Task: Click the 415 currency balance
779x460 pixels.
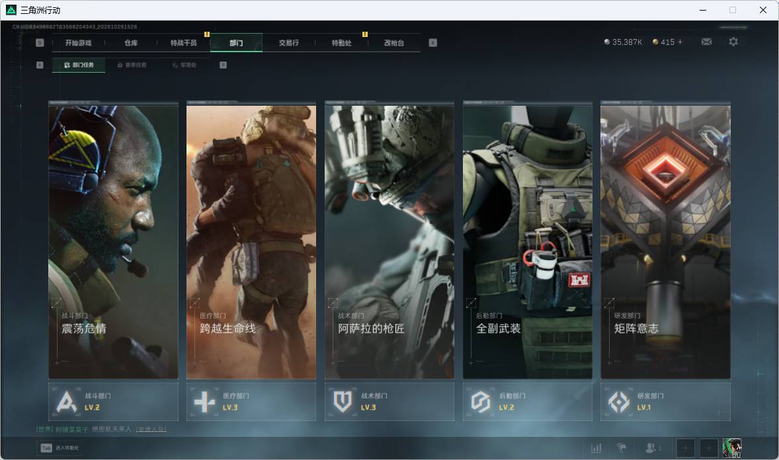Action: click(668, 42)
